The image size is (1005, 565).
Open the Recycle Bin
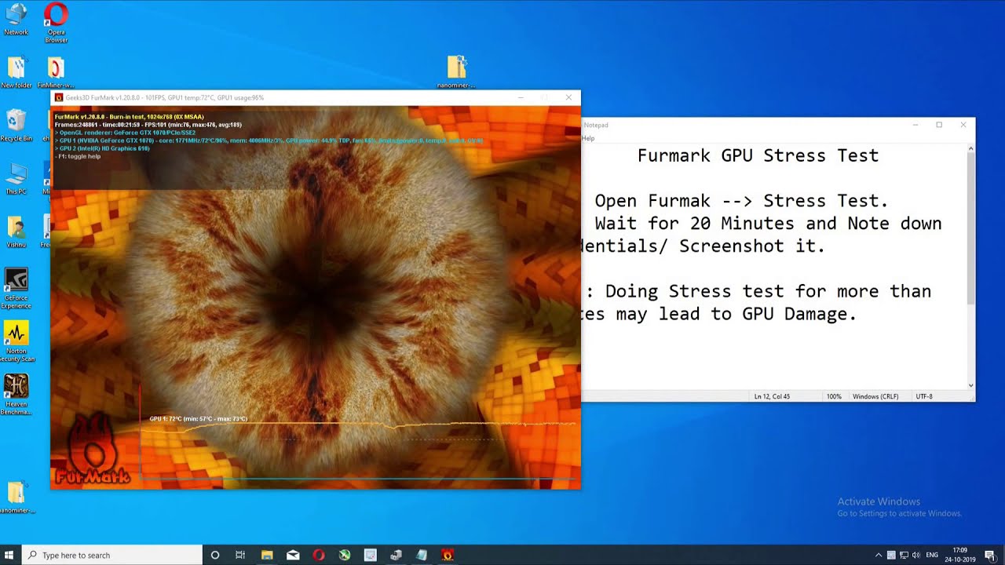coord(16,124)
